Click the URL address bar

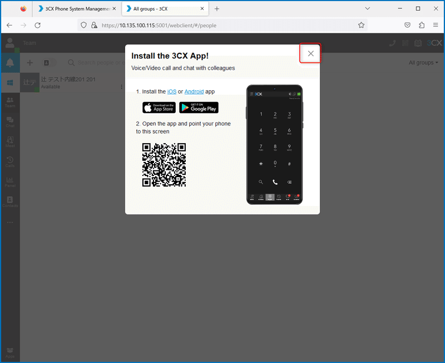click(221, 25)
